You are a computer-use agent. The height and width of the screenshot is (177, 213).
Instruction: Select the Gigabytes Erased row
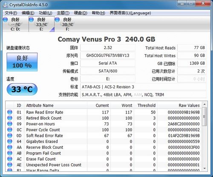click(104, 141)
